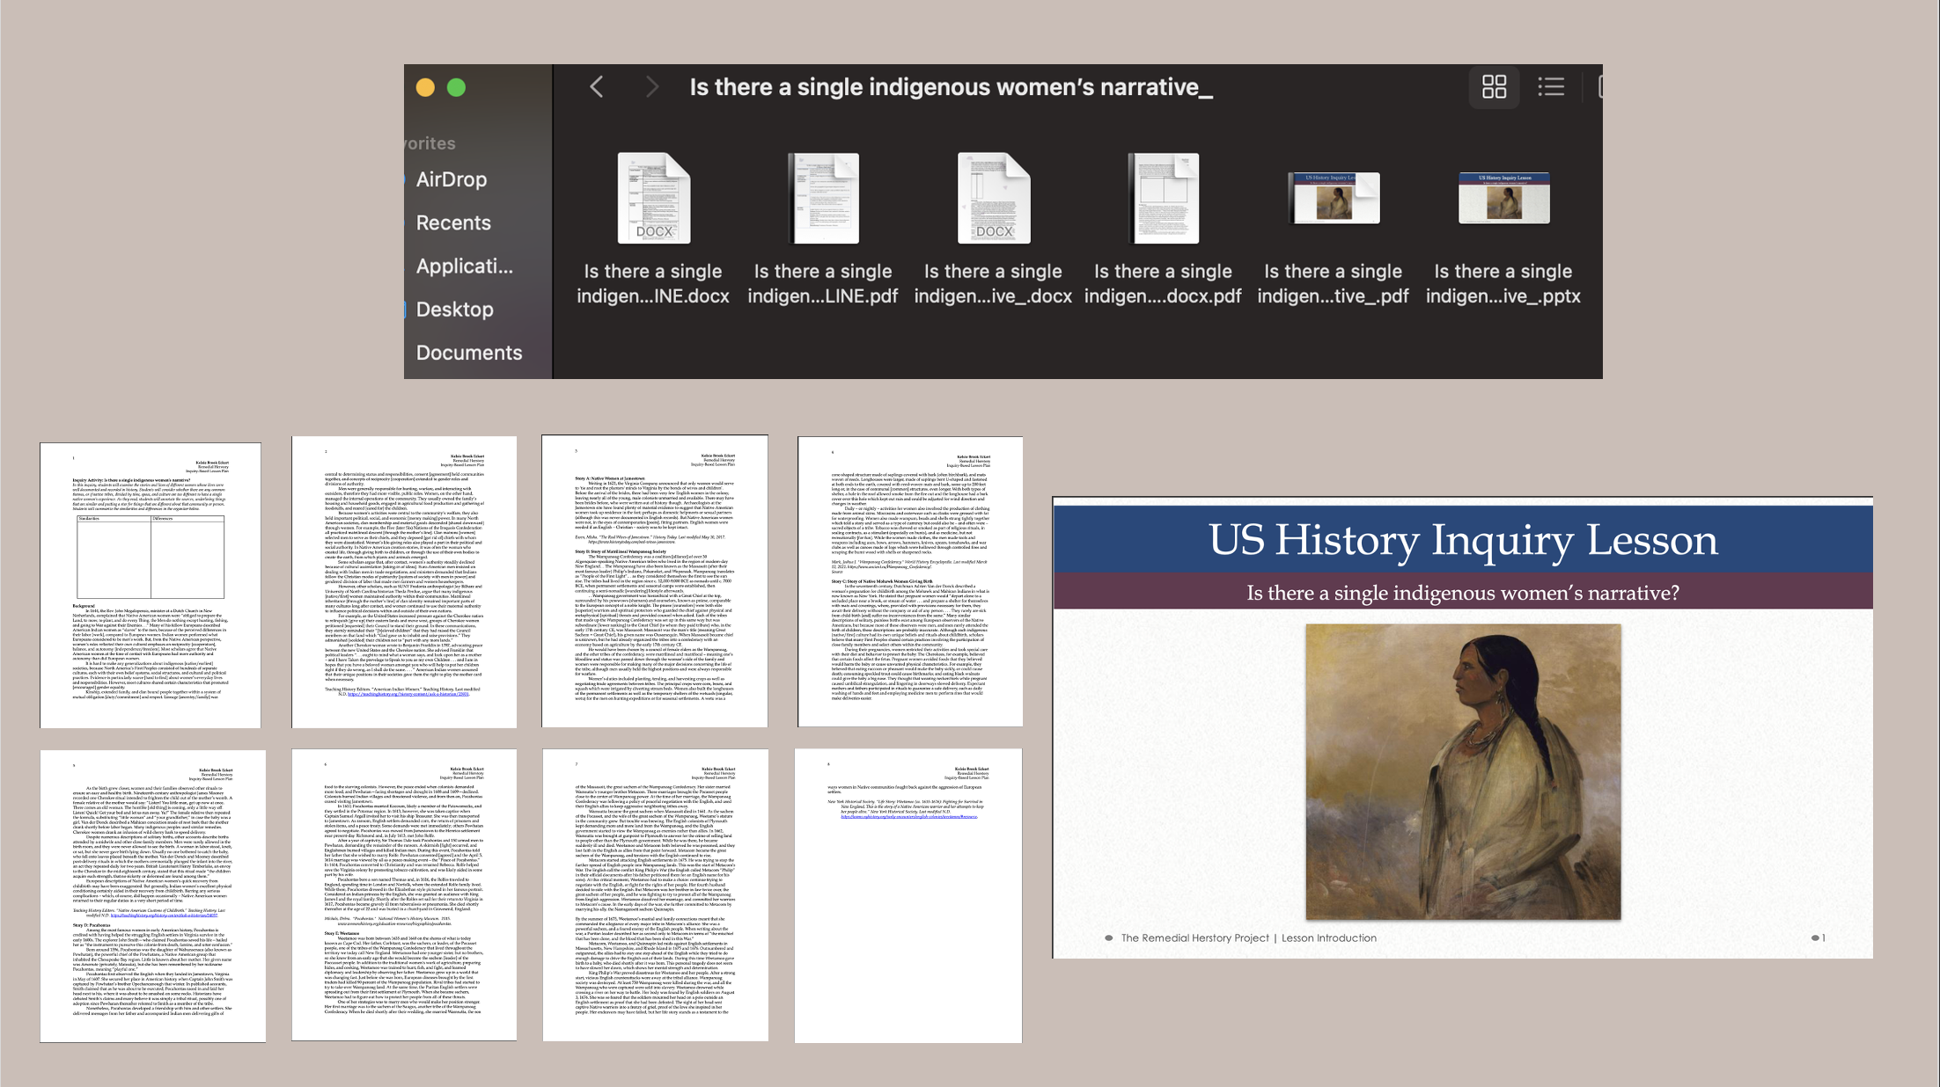Select the indigen...tive_.pdf file icon
Image resolution: width=1940 pixels, height=1087 pixels.
point(1334,198)
